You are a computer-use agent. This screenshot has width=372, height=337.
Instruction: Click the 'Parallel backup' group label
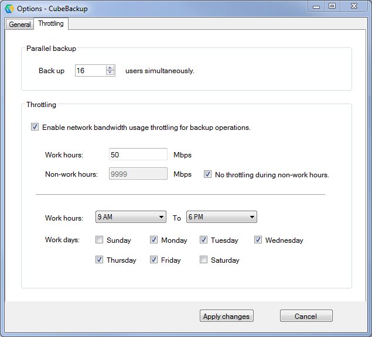point(51,49)
